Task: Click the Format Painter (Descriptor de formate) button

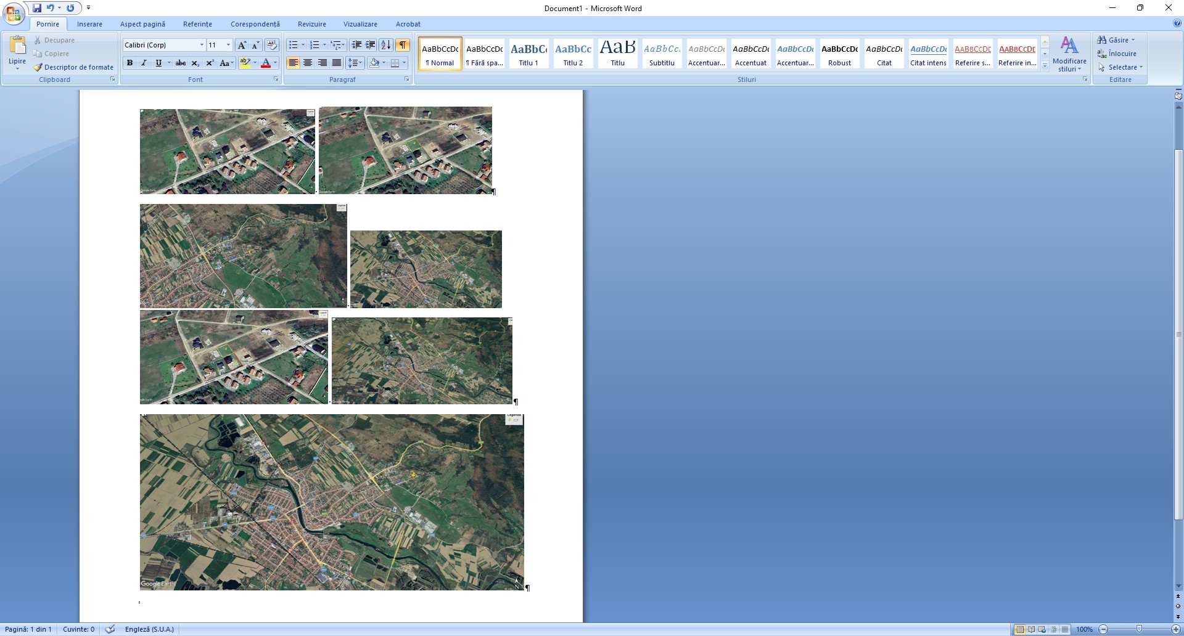Action: [x=73, y=67]
